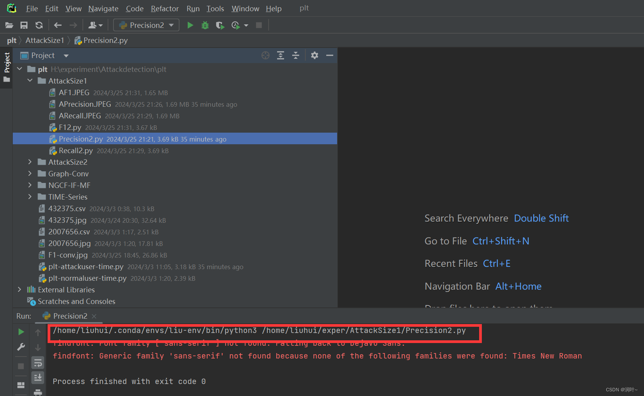Screen dimensions: 644x396
Task: Run the current configuration with the green play icon
Action: click(190, 25)
